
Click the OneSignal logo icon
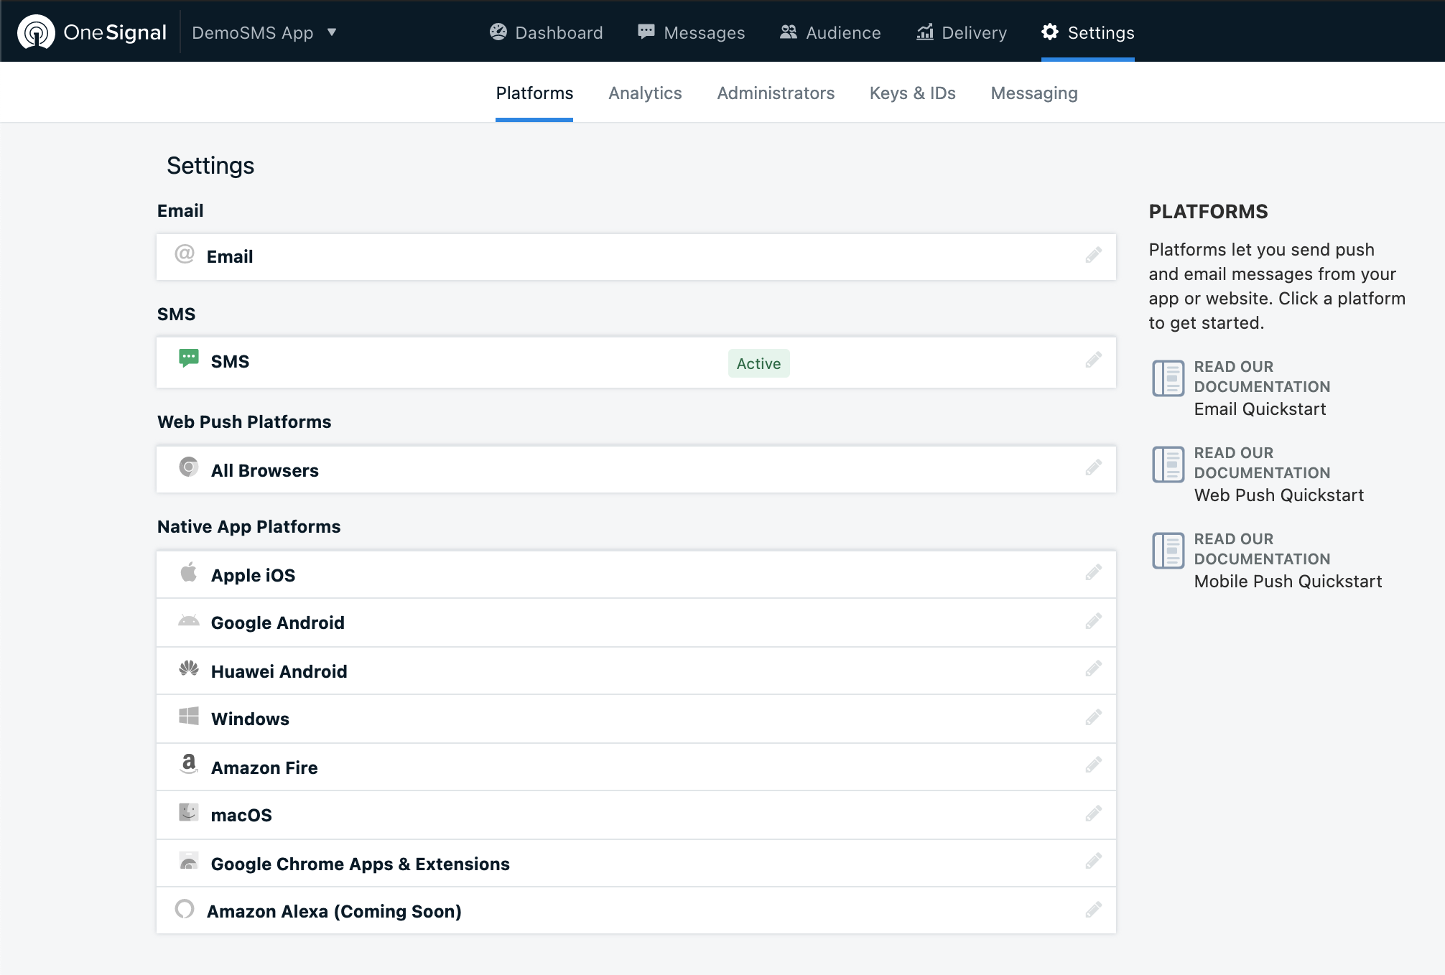(36, 32)
